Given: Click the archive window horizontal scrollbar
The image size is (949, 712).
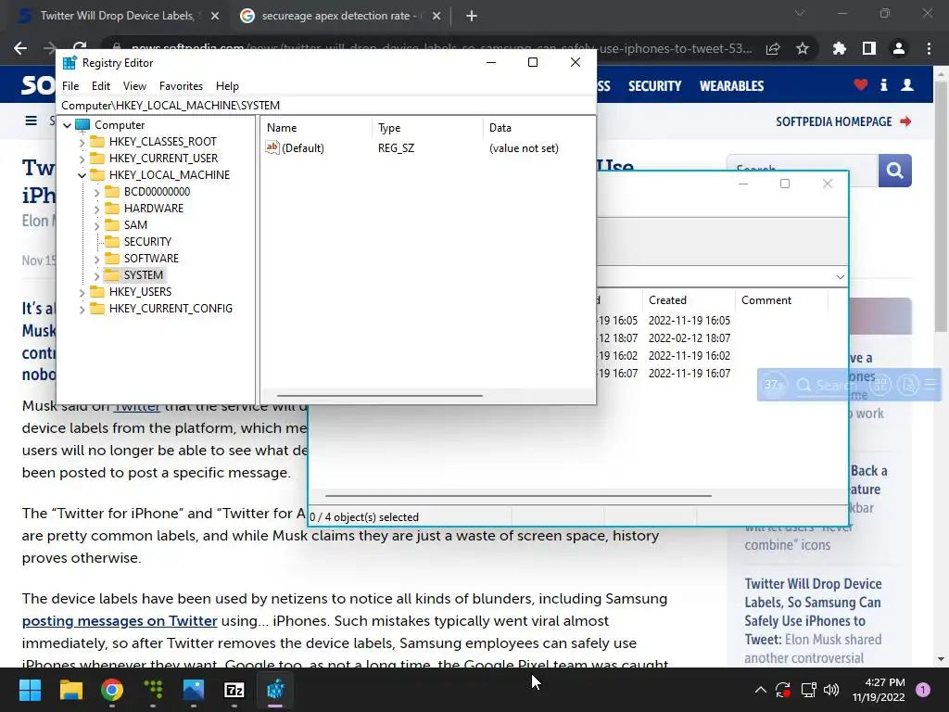Looking at the screenshot, I should point(518,496).
